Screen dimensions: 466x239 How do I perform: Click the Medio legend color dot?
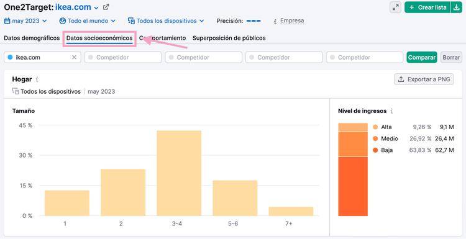pyautogui.click(x=375, y=138)
